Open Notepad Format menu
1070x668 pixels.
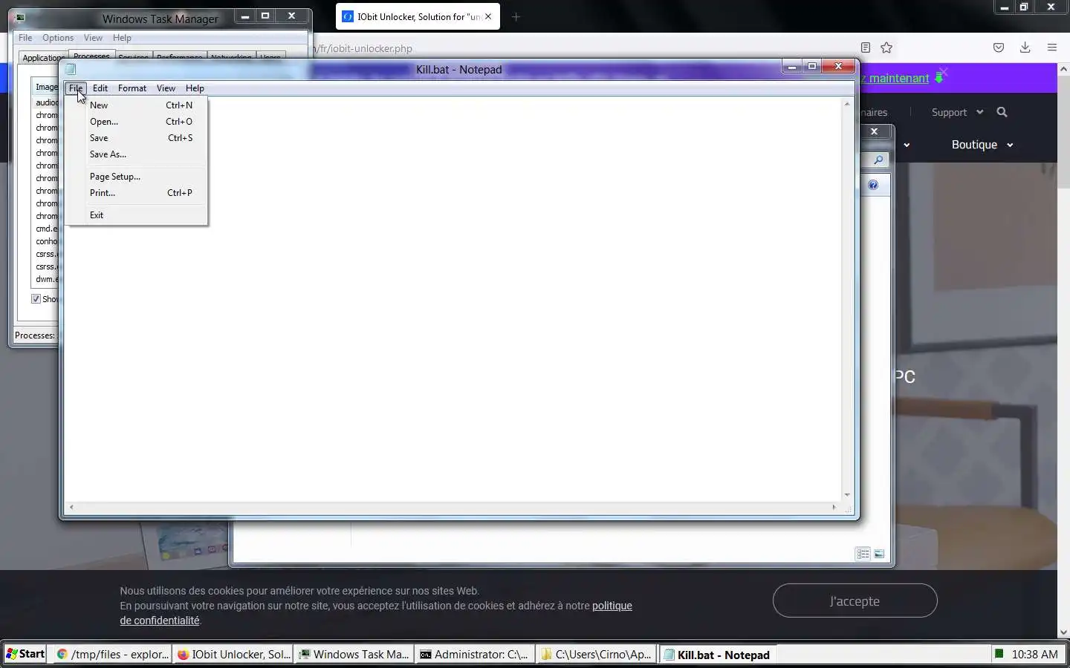coord(132,88)
